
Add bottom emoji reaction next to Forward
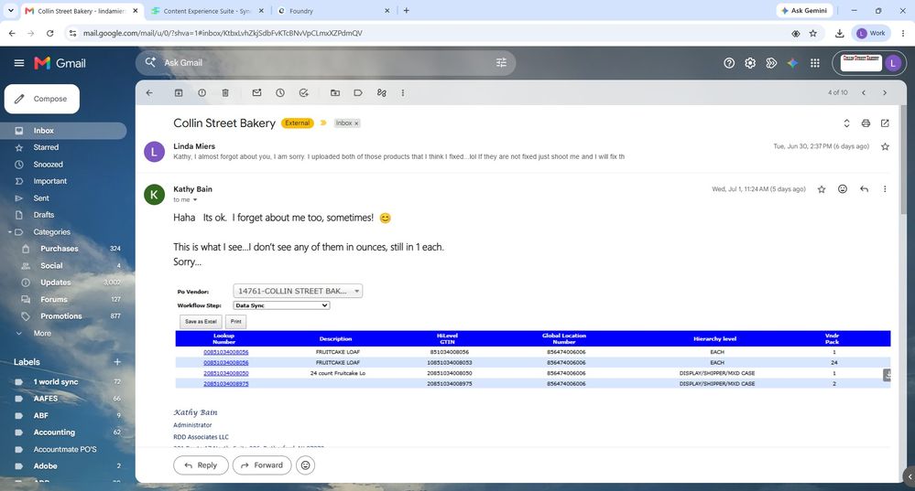click(305, 464)
